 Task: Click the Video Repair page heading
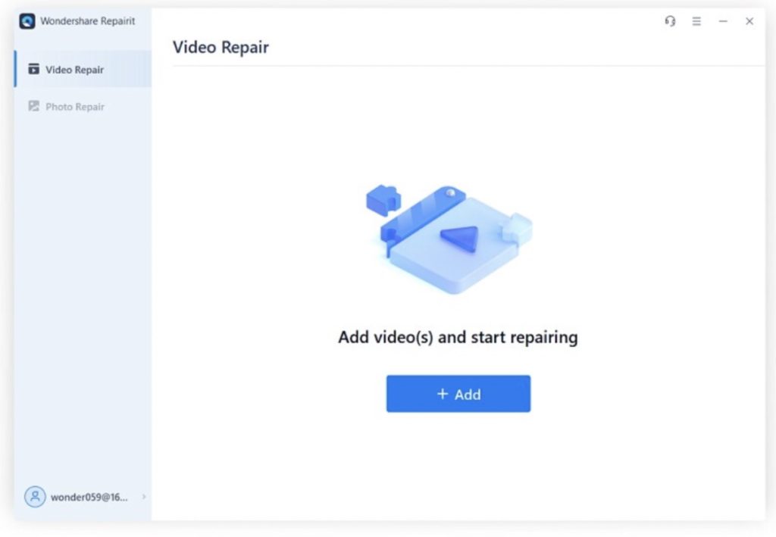pos(221,47)
